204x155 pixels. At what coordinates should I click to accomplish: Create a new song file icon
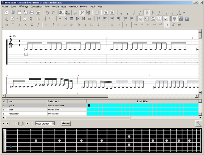6,12
